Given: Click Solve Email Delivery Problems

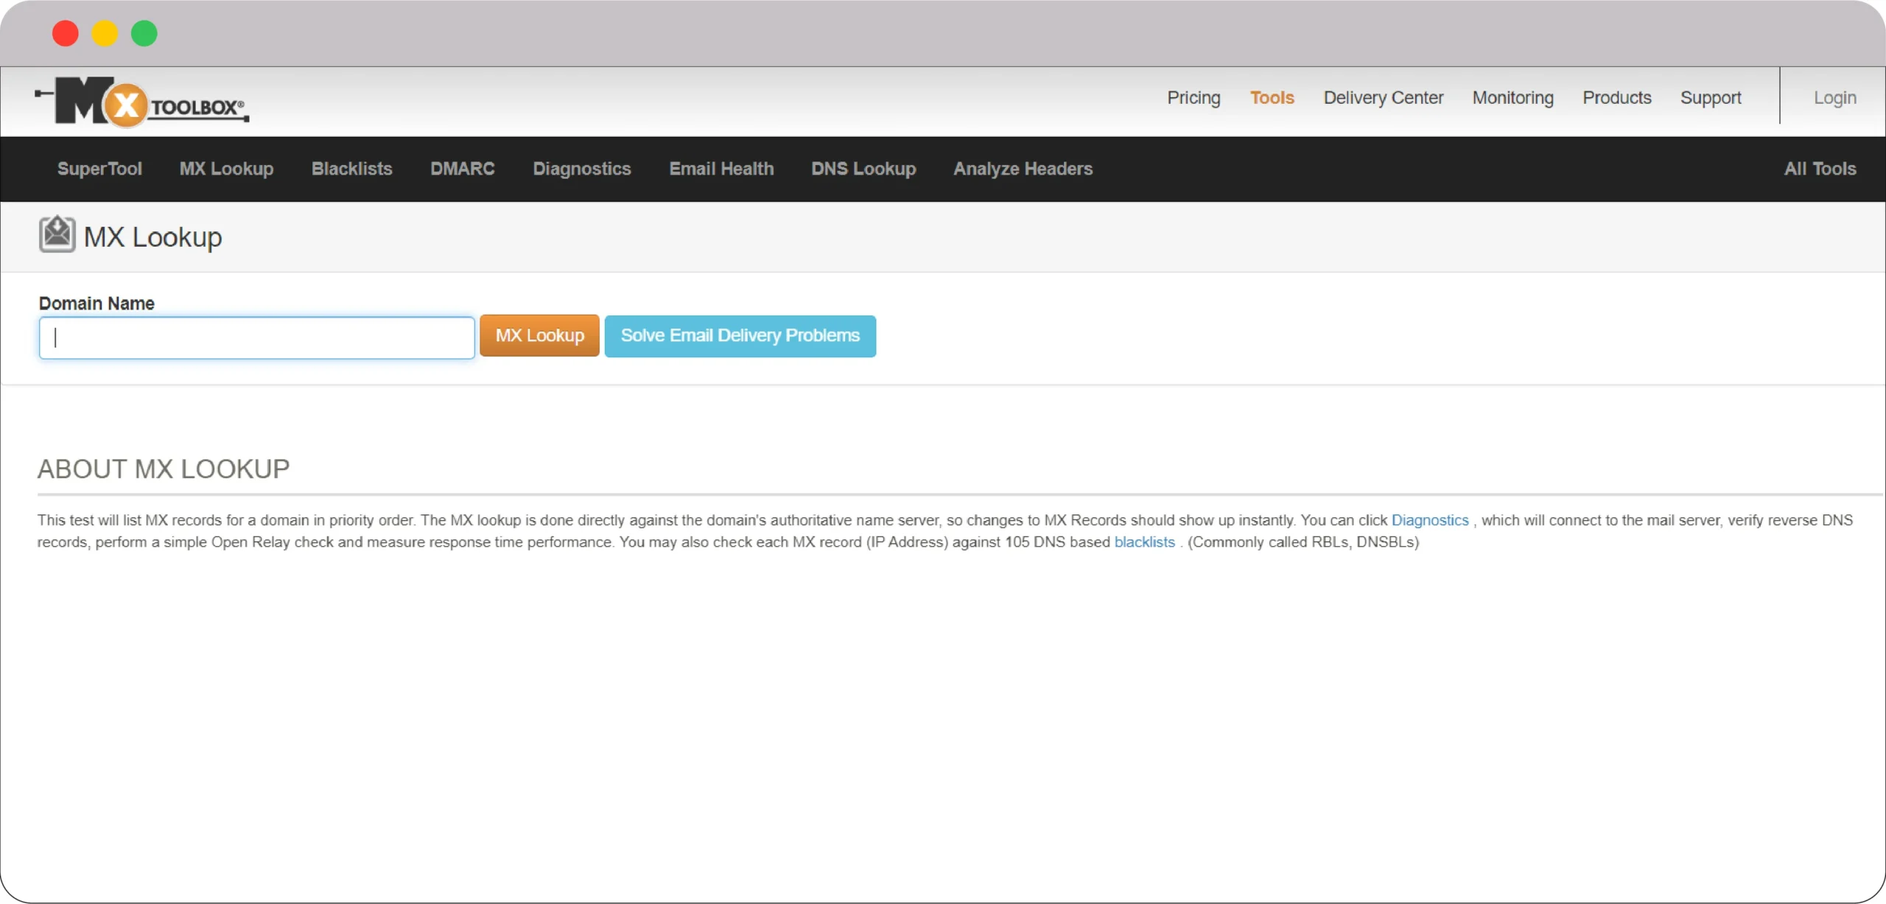Looking at the screenshot, I should click(740, 336).
